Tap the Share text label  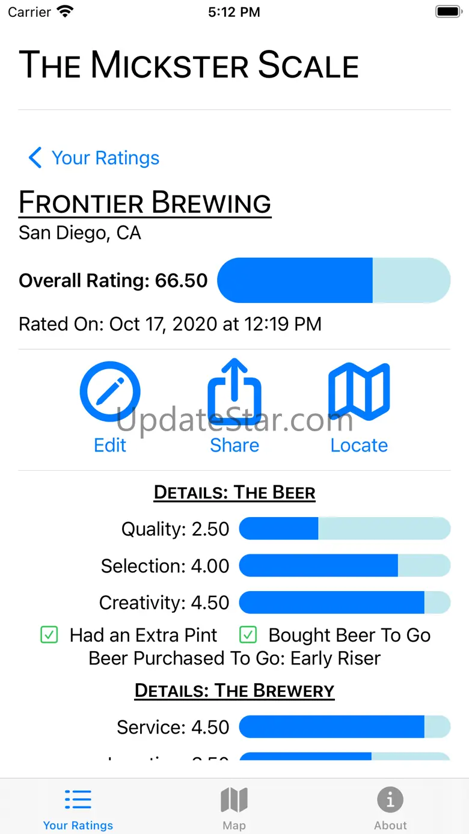coord(234,446)
